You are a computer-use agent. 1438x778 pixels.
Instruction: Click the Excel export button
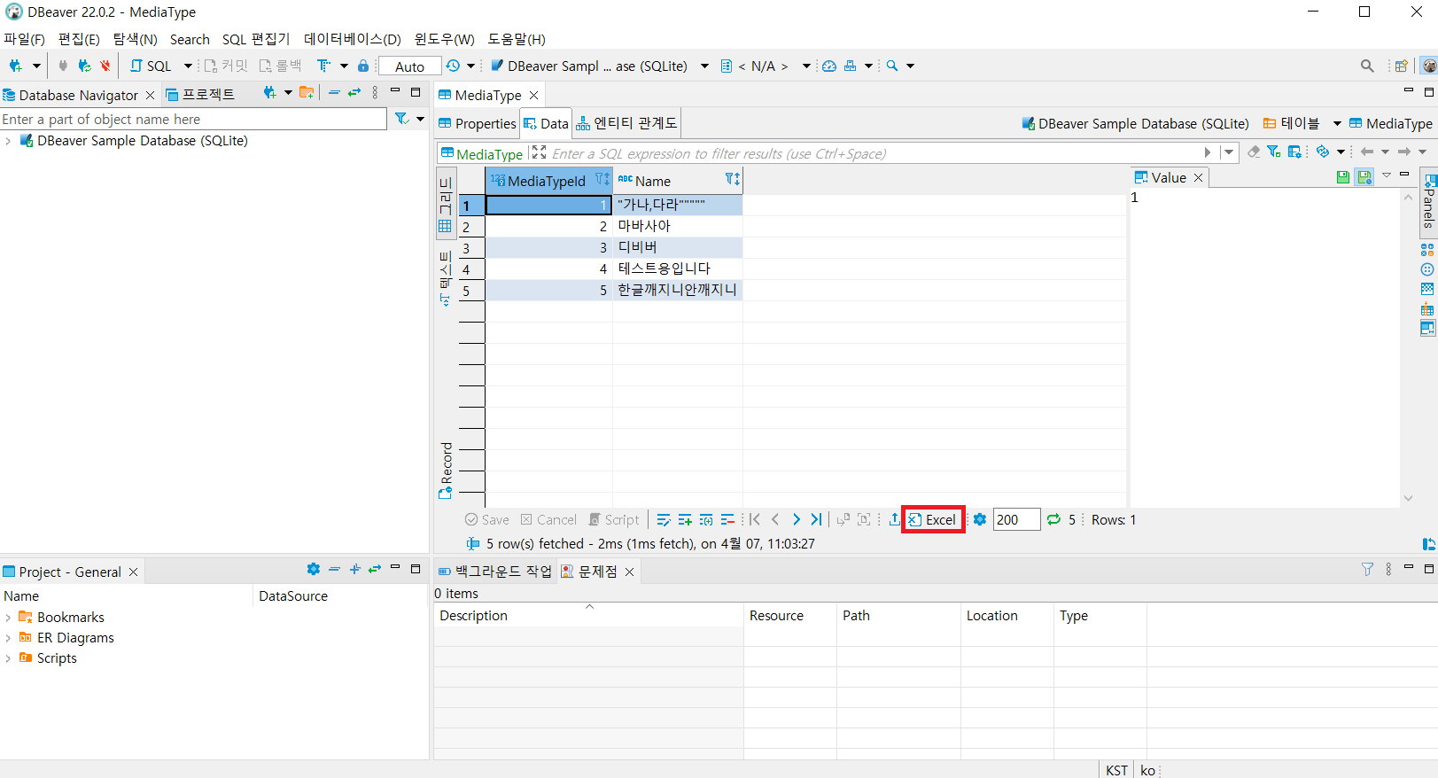click(x=933, y=520)
